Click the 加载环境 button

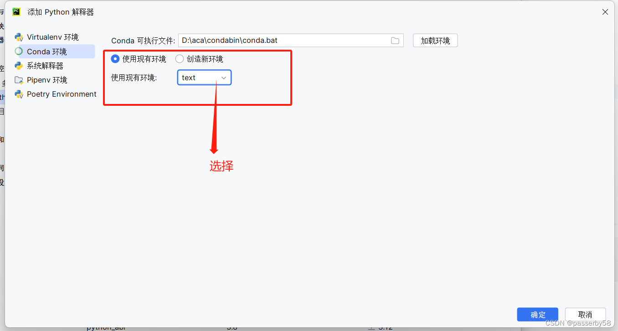(435, 41)
